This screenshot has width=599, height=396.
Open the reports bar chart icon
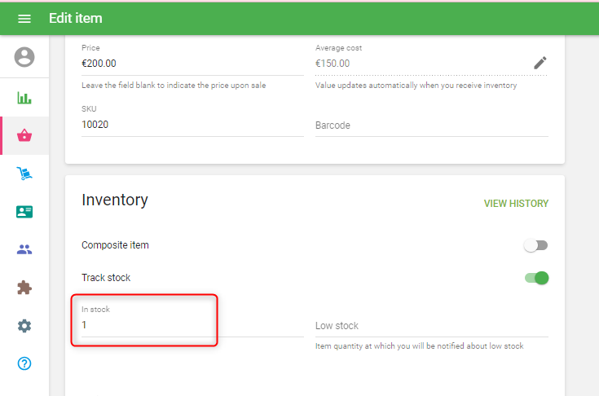(x=24, y=98)
